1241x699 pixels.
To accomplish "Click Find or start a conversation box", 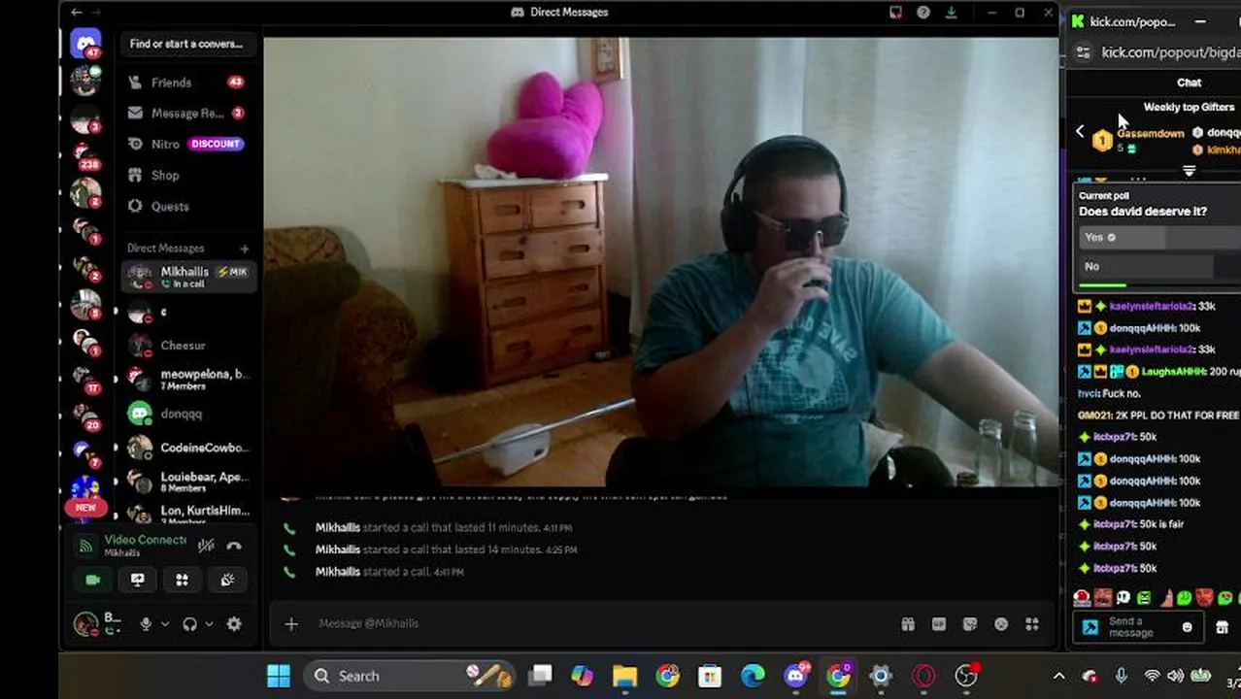I will click(x=186, y=44).
